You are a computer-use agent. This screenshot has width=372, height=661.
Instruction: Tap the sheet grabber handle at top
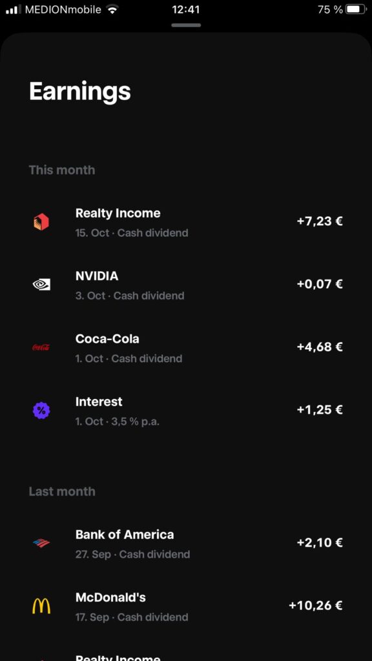186,25
